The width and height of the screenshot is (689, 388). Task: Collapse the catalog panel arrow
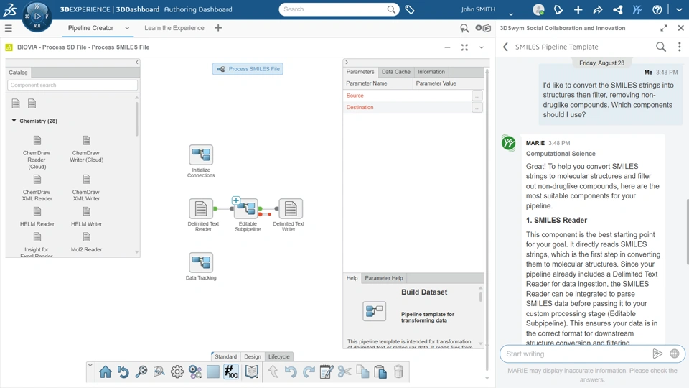point(137,62)
